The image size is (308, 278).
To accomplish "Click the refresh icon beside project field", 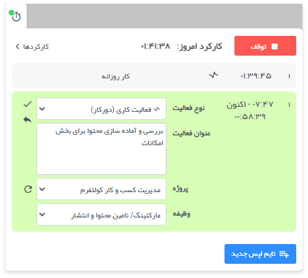I will [x=28, y=189].
